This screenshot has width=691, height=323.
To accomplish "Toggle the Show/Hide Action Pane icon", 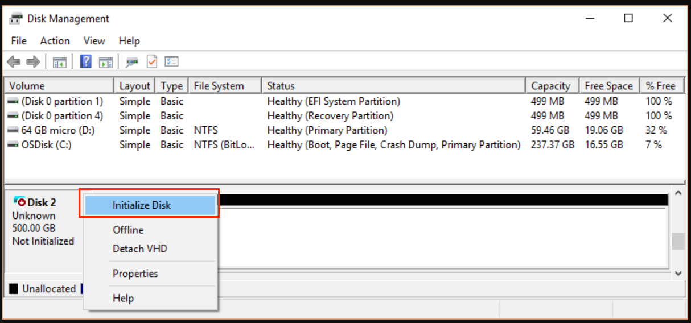I will [x=105, y=61].
